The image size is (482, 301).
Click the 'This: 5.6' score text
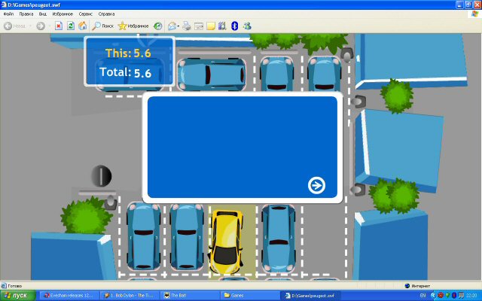[x=128, y=53]
